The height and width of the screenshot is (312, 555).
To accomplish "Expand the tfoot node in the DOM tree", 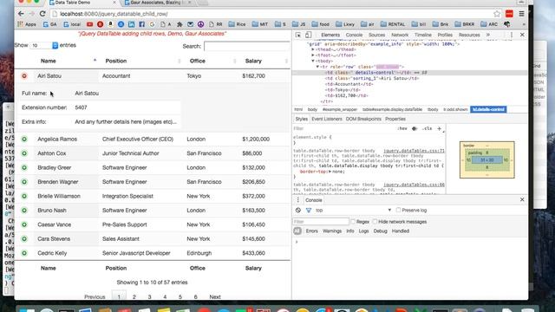I will coord(313,55).
